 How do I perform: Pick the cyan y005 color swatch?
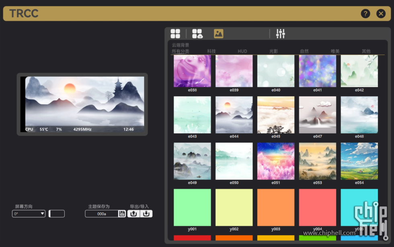359,207
